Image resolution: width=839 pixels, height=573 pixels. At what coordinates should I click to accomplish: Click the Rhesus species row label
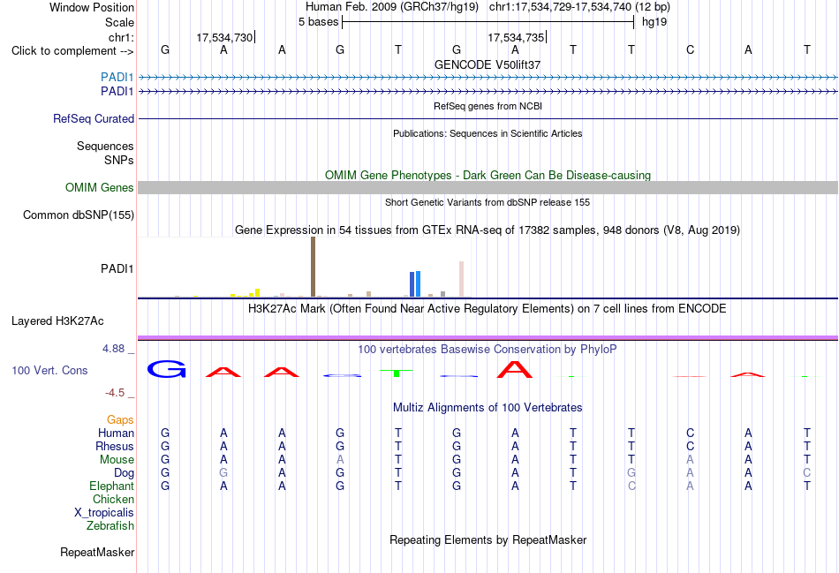(x=115, y=446)
